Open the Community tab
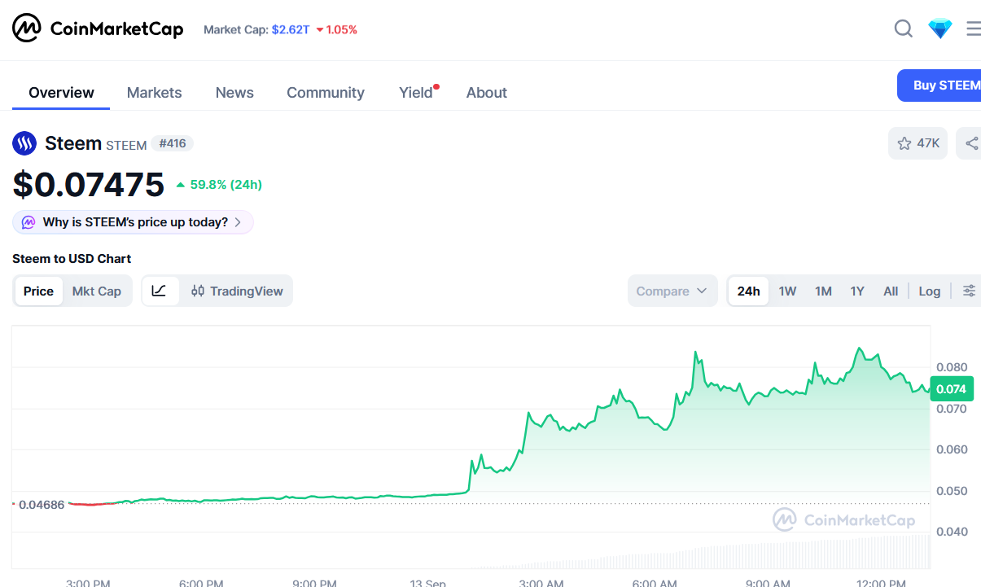The height and width of the screenshot is (587, 981). pos(326,93)
